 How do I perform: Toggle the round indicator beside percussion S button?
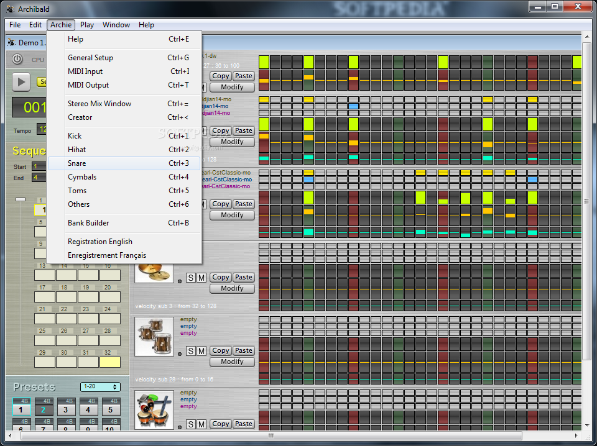tap(180, 427)
